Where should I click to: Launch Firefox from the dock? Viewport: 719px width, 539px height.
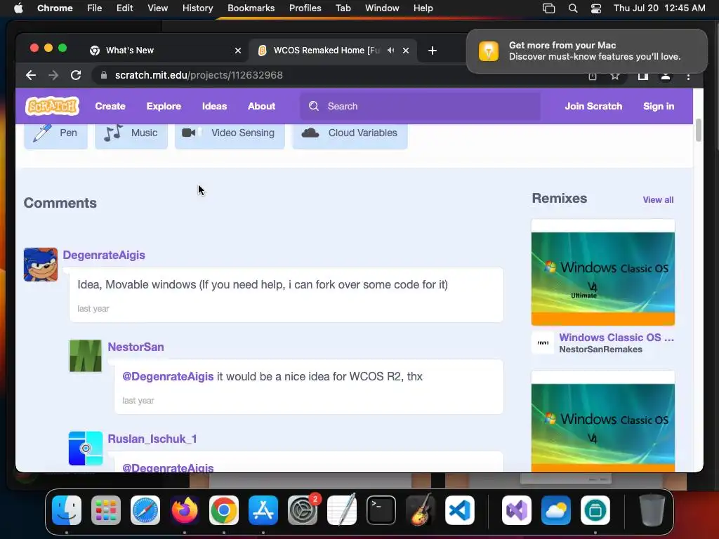185,510
